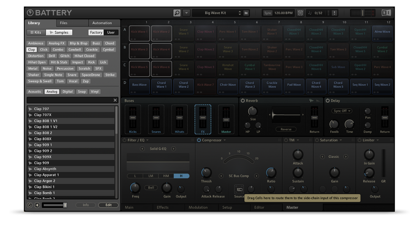Select the LM band of the EQ
Image resolution: width=419 pixels, height=239 pixels.
[151, 176]
